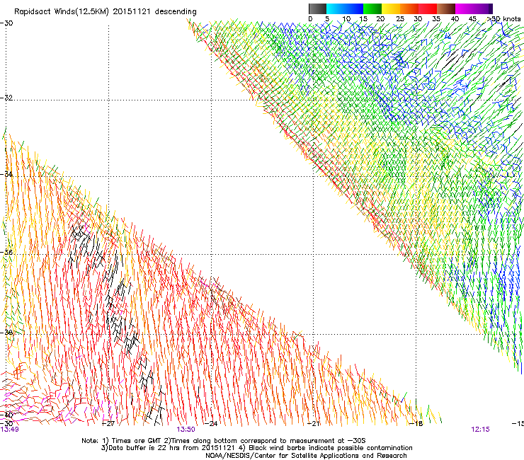
Task: Click the 20 label on the speed scale
Action: coord(381,19)
